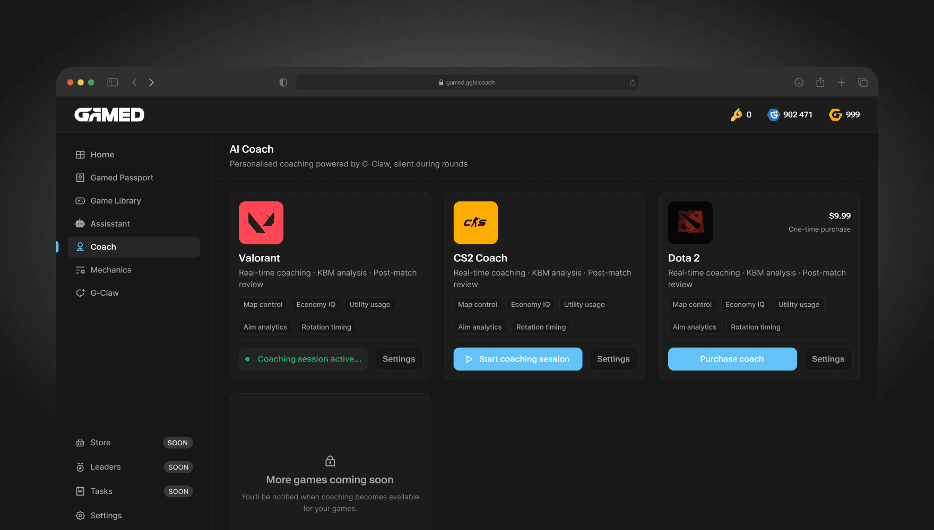The image size is (934, 530).
Task: Toggle the browser sidebar icon
Action: (113, 83)
